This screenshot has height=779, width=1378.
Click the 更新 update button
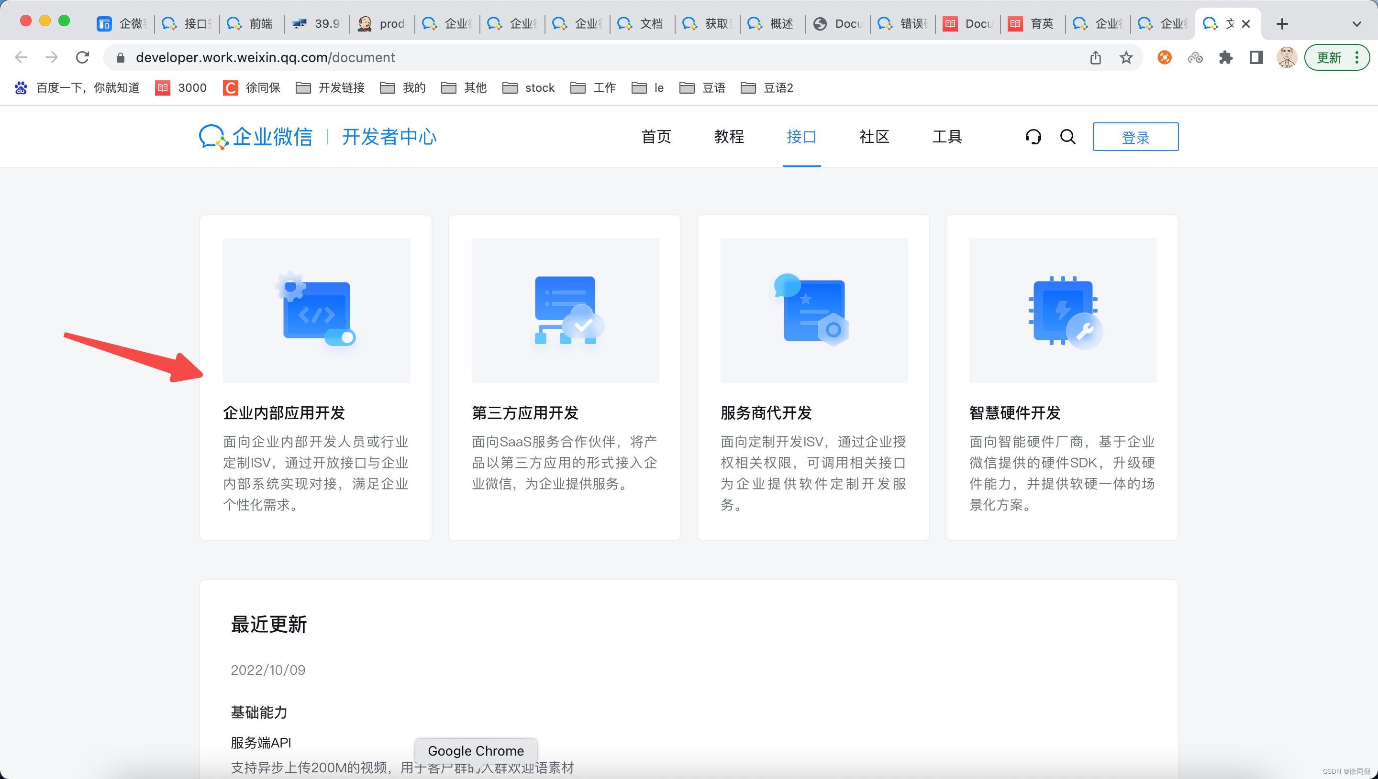1336,57
